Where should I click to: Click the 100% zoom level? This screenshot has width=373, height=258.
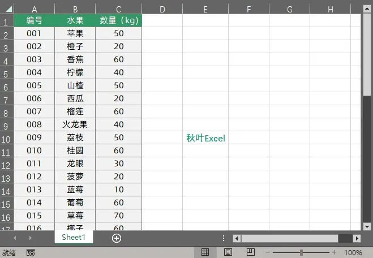tap(353, 252)
